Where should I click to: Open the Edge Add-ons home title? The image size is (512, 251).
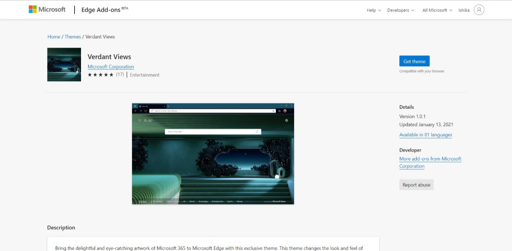pos(105,10)
